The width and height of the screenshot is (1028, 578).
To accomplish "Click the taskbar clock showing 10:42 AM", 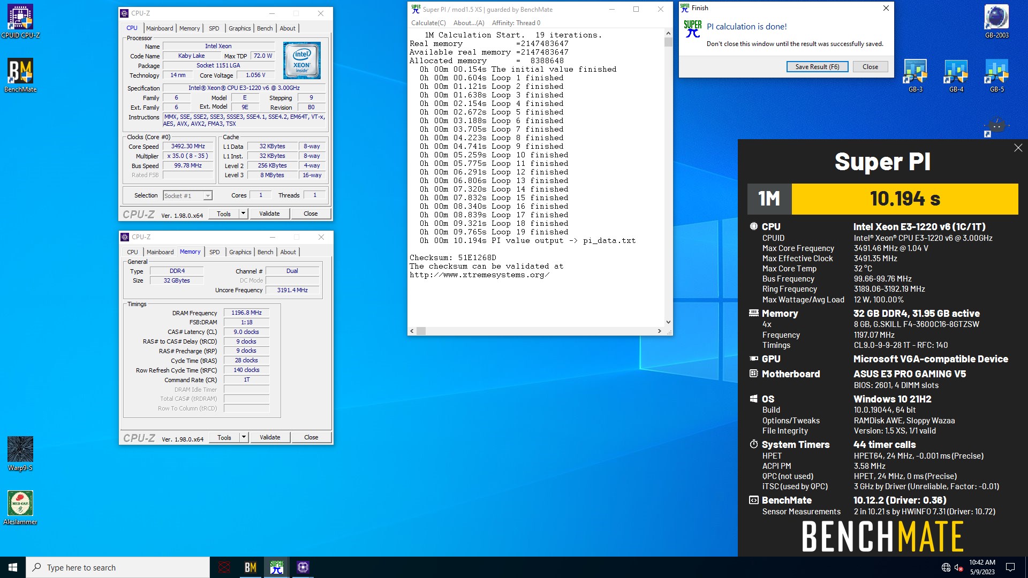I will [982, 567].
